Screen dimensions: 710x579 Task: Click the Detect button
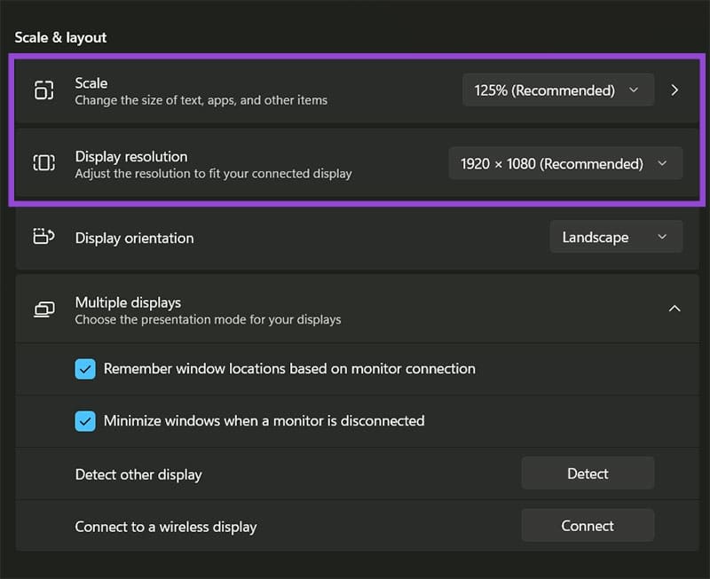pos(588,473)
